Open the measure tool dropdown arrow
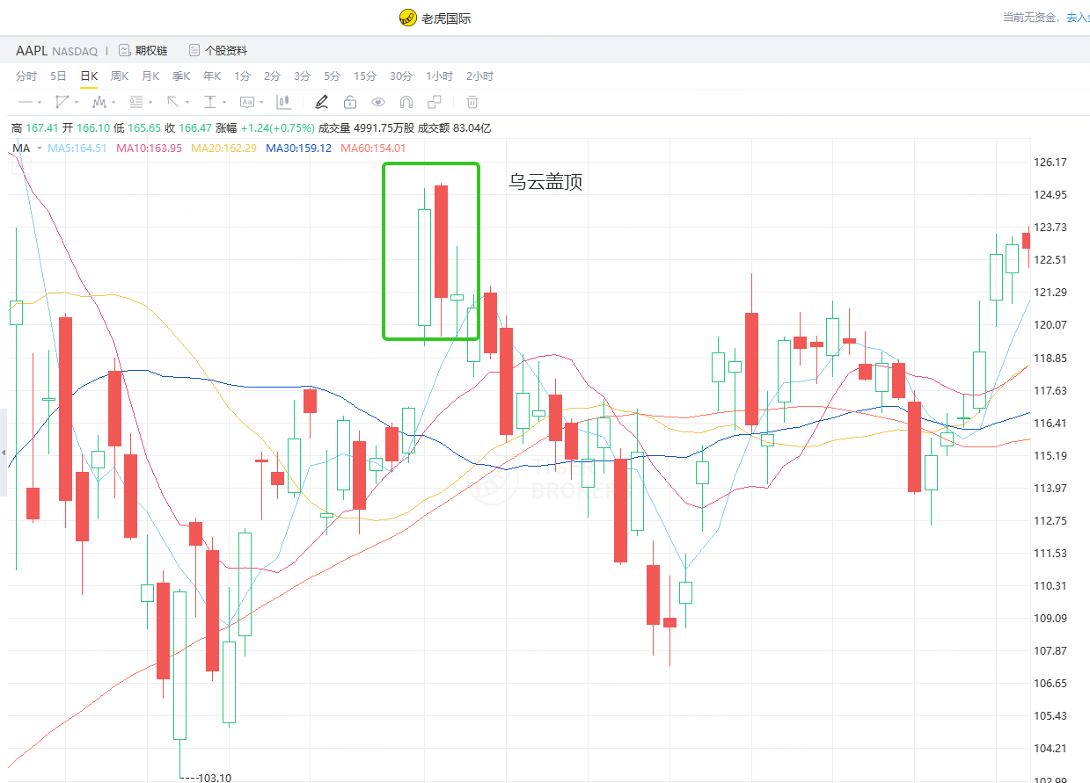1090x783 pixels. [x=224, y=103]
